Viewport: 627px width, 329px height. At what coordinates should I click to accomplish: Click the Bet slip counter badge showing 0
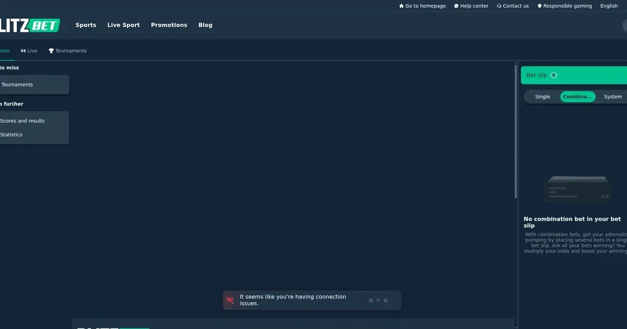coord(553,75)
